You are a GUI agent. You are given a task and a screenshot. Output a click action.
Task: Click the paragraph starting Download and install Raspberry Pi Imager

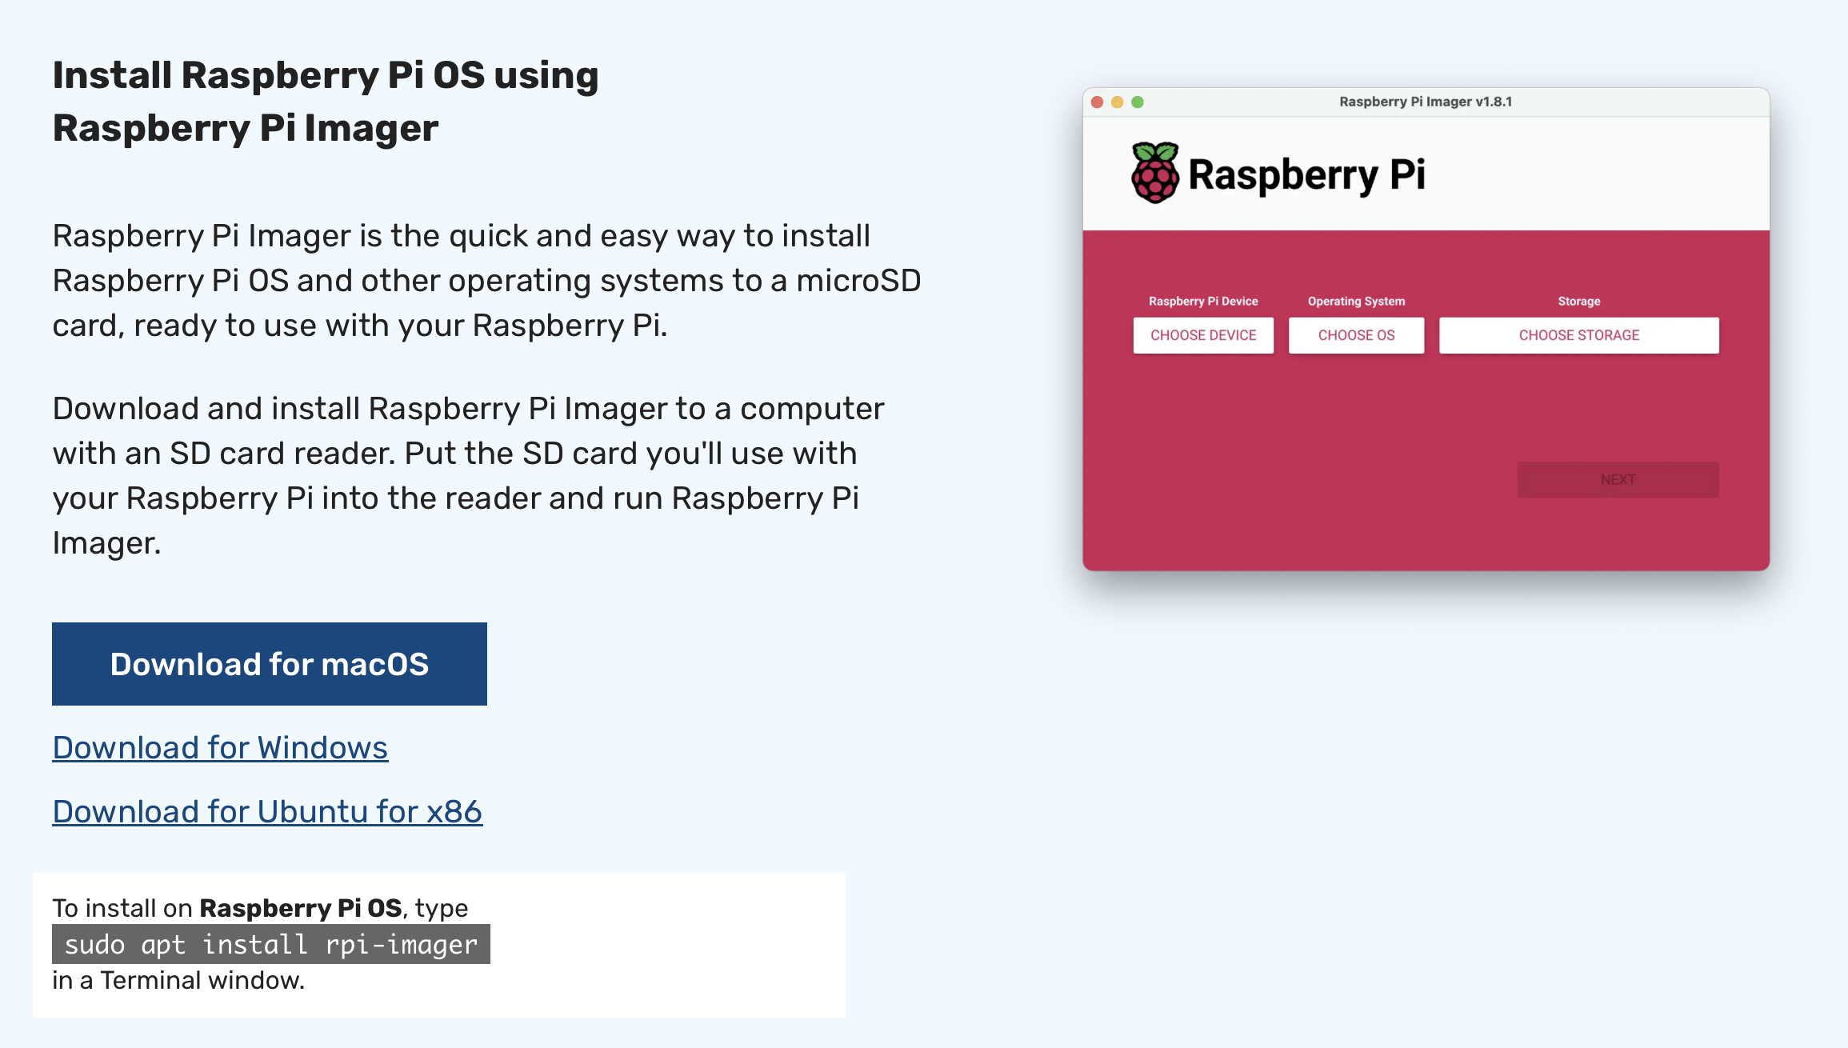(468, 475)
